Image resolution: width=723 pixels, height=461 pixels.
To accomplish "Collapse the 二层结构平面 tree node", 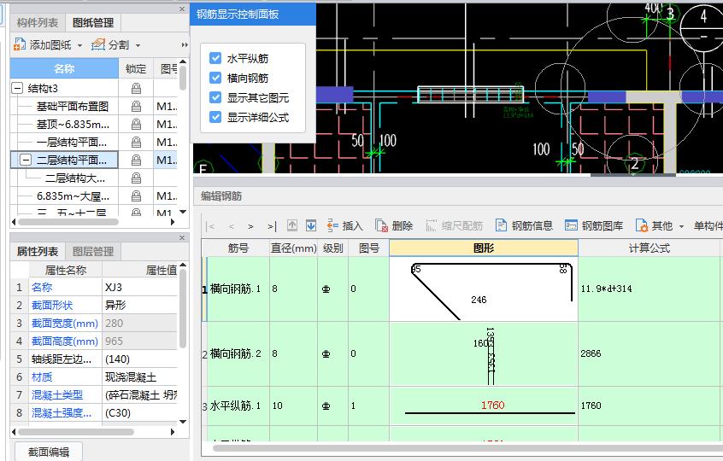I will [x=26, y=160].
